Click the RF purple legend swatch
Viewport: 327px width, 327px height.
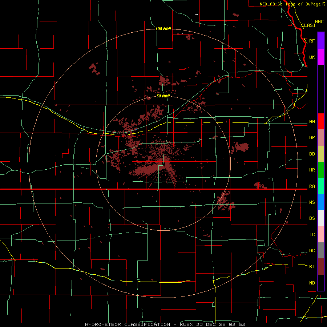(321, 41)
